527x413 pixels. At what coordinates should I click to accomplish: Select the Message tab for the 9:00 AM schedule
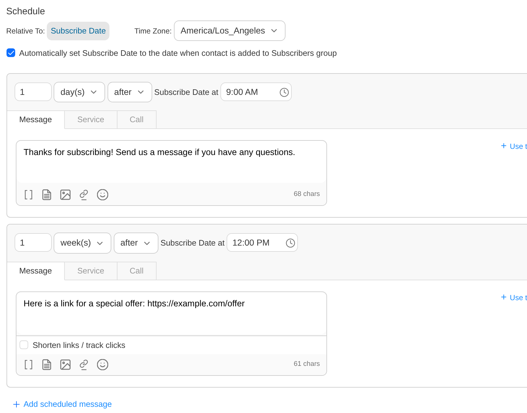[36, 120]
